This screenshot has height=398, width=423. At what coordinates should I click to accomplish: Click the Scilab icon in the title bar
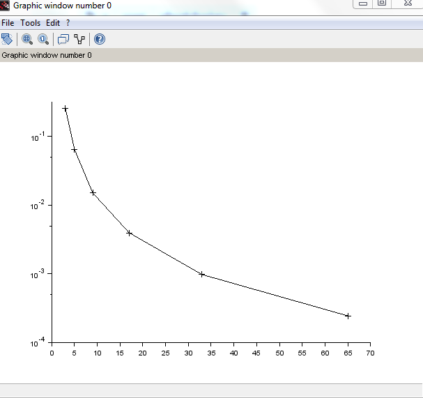[x=5, y=6]
